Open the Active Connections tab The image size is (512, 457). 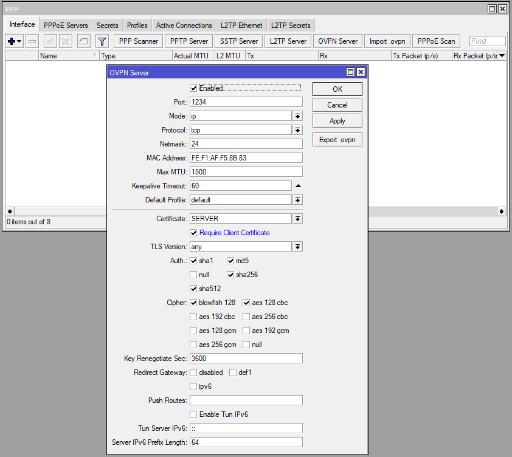(x=184, y=26)
